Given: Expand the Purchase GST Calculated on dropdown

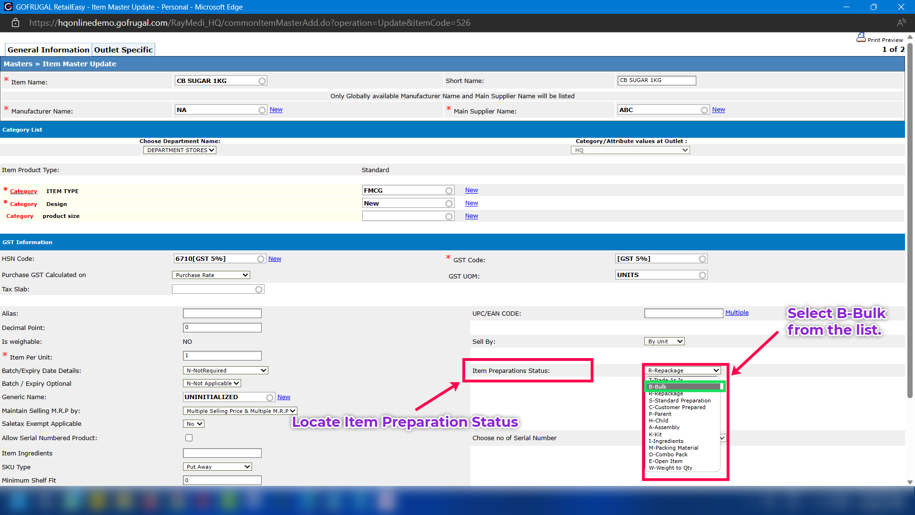Looking at the screenshot, I should [x=211, y=275].
